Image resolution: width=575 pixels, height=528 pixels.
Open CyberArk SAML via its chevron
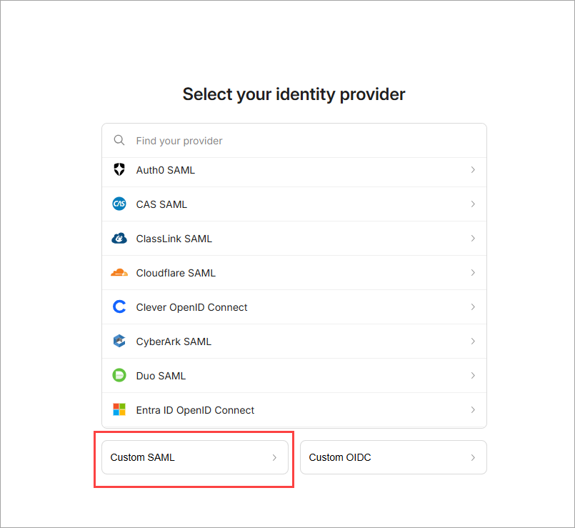473,341
